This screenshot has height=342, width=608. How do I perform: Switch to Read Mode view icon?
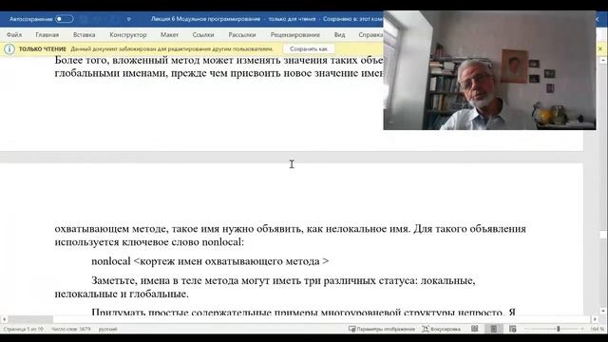[x=475, y=329]
